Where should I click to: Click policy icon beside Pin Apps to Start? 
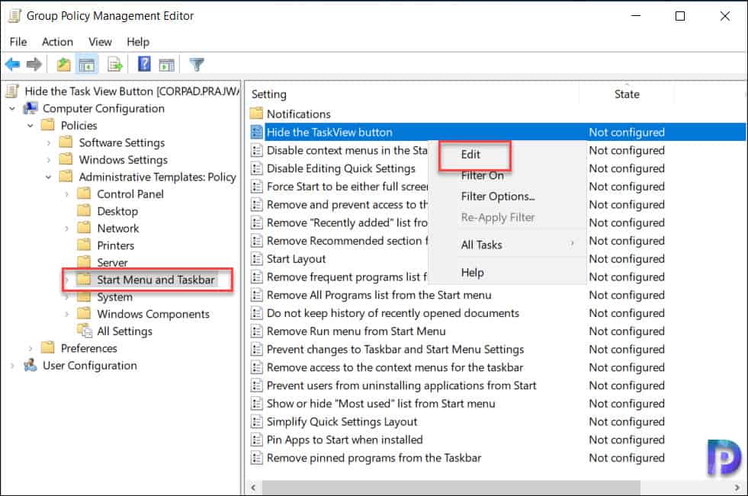pyautogui.click(x=257, y=440)
